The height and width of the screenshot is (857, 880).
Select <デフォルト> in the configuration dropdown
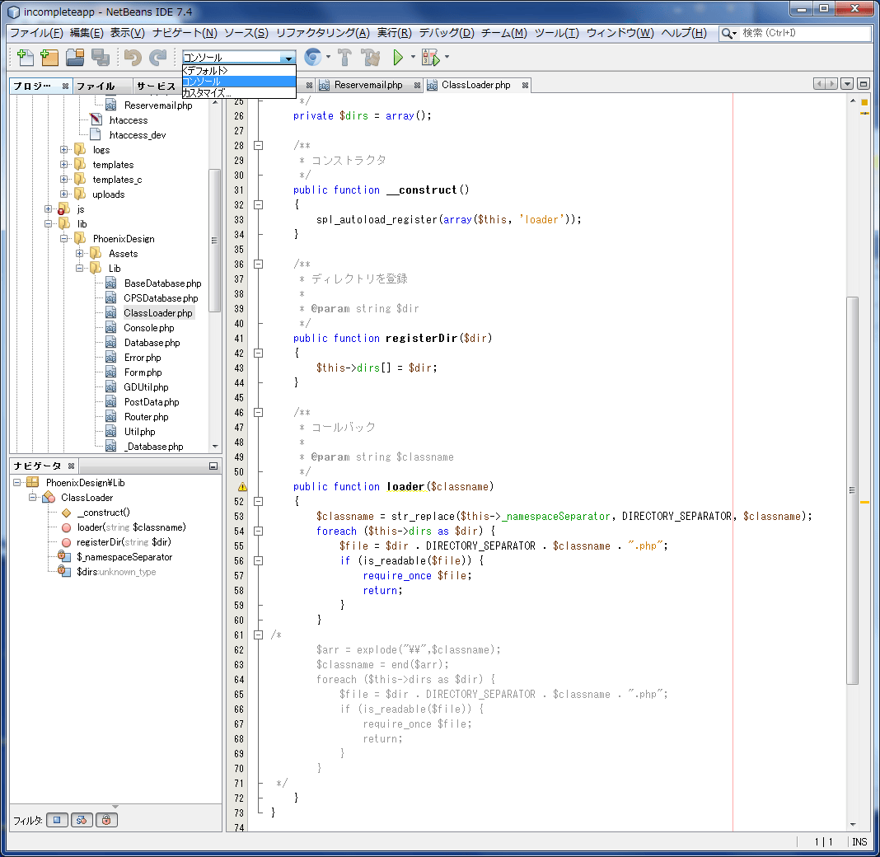click(x=239, y=71)
